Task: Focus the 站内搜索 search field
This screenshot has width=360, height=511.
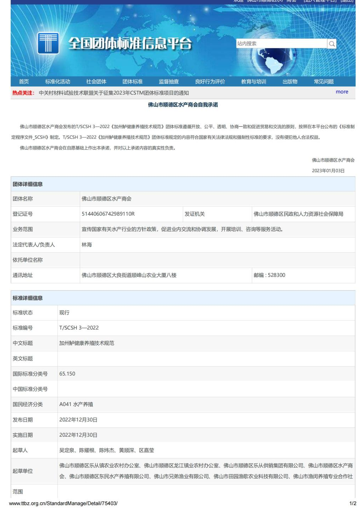Action: 281,43
